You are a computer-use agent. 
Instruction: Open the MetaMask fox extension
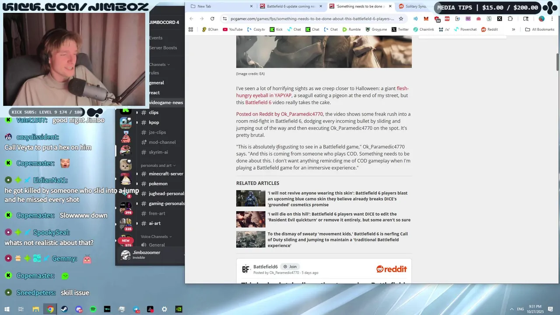point(426,19)
